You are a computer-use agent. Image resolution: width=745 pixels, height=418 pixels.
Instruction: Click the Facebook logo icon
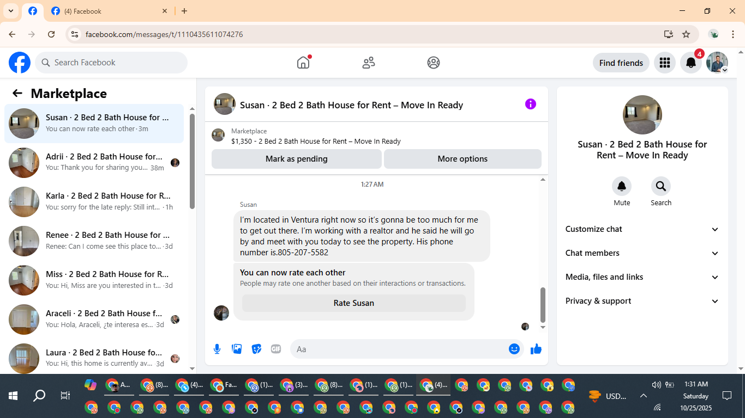point(20,63)
